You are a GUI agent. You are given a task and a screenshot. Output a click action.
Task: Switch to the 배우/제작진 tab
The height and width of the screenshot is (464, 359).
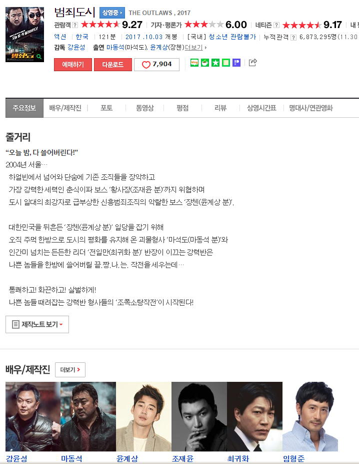pyautogui.click(x=65, y=108)
